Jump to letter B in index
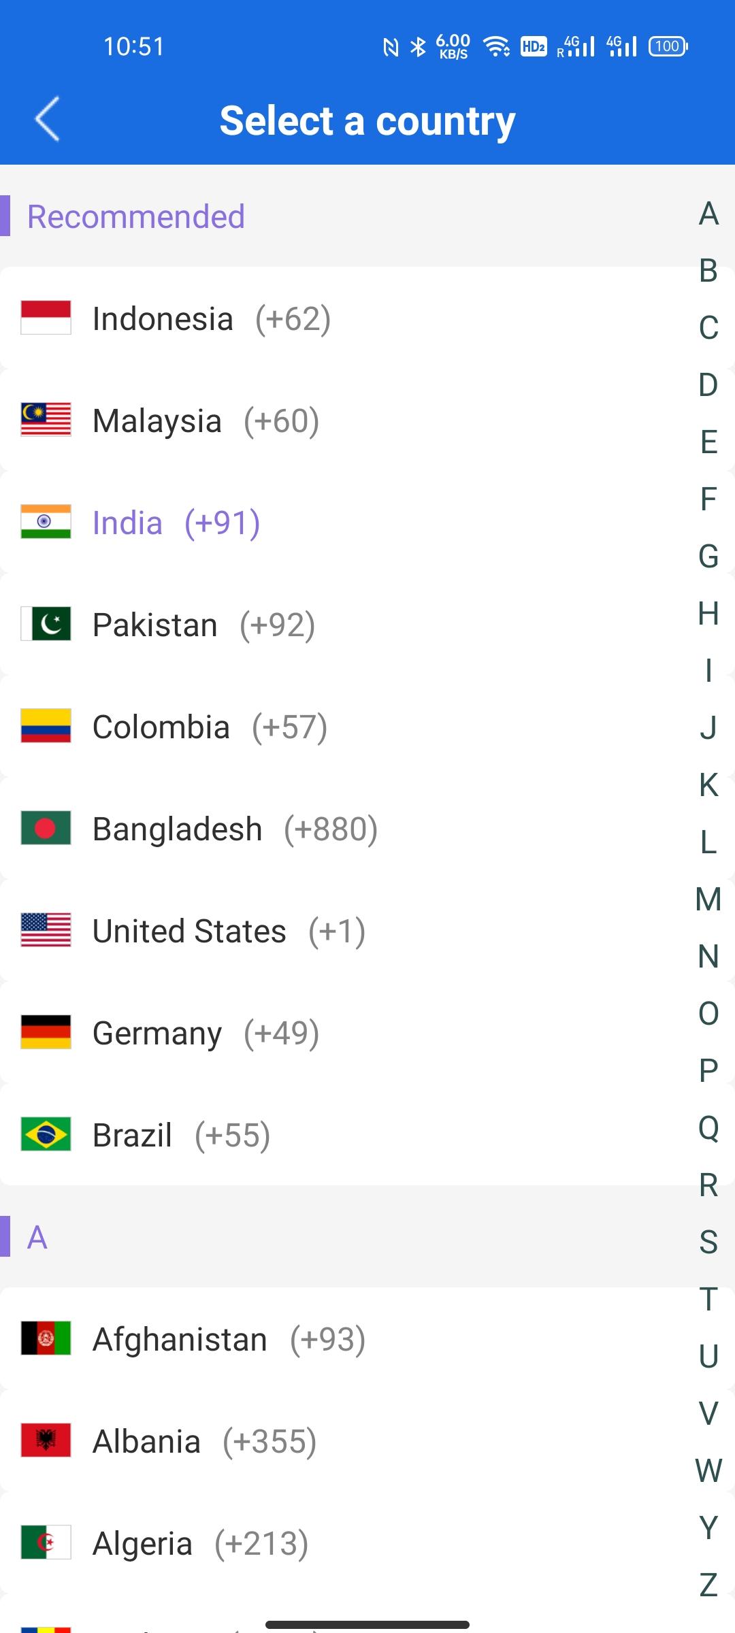Image resolution: width=735 pixels, height=1633 pixels. (x=708, y=270)
